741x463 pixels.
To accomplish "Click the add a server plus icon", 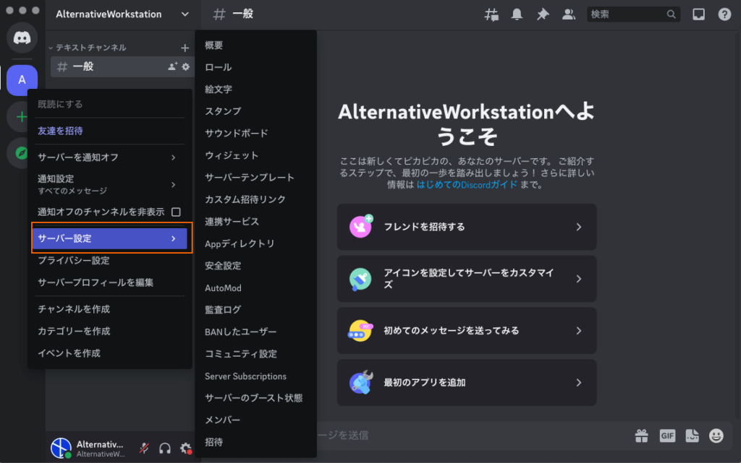I will 22,116.
